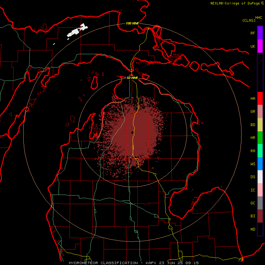
Task: Click the GR pink legend swatch
Action: click(x=260, y=112)
